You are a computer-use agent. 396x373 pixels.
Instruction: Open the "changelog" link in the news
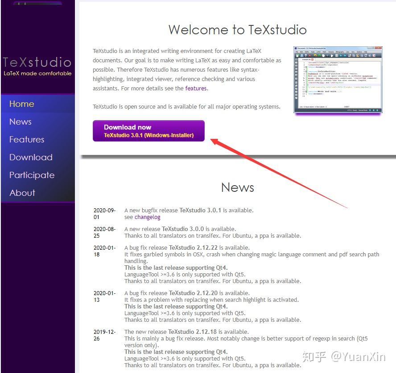147,217
